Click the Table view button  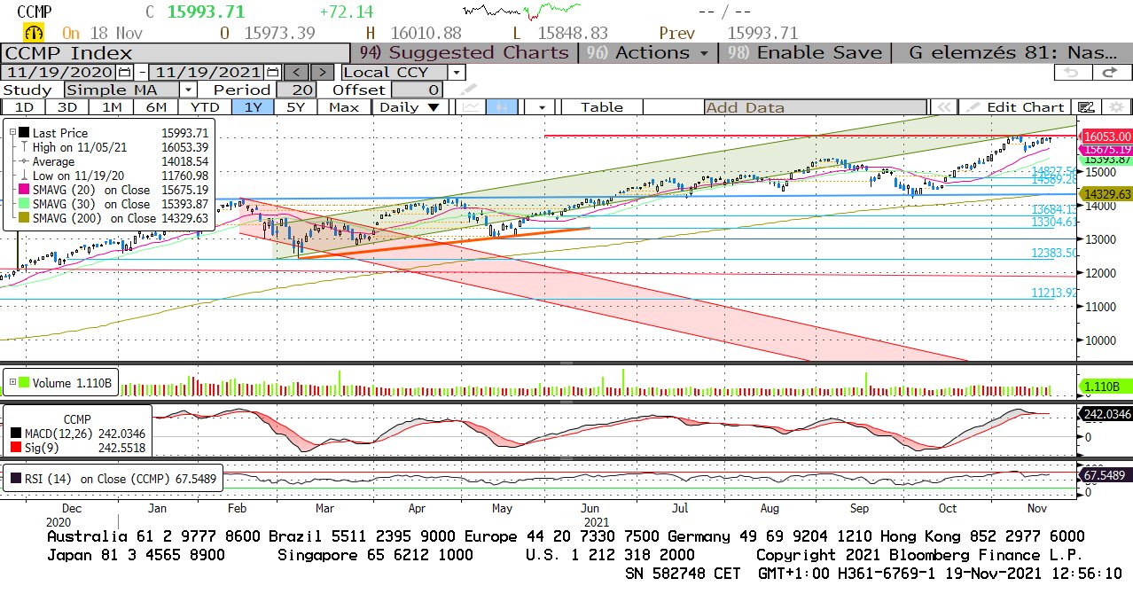602,107
